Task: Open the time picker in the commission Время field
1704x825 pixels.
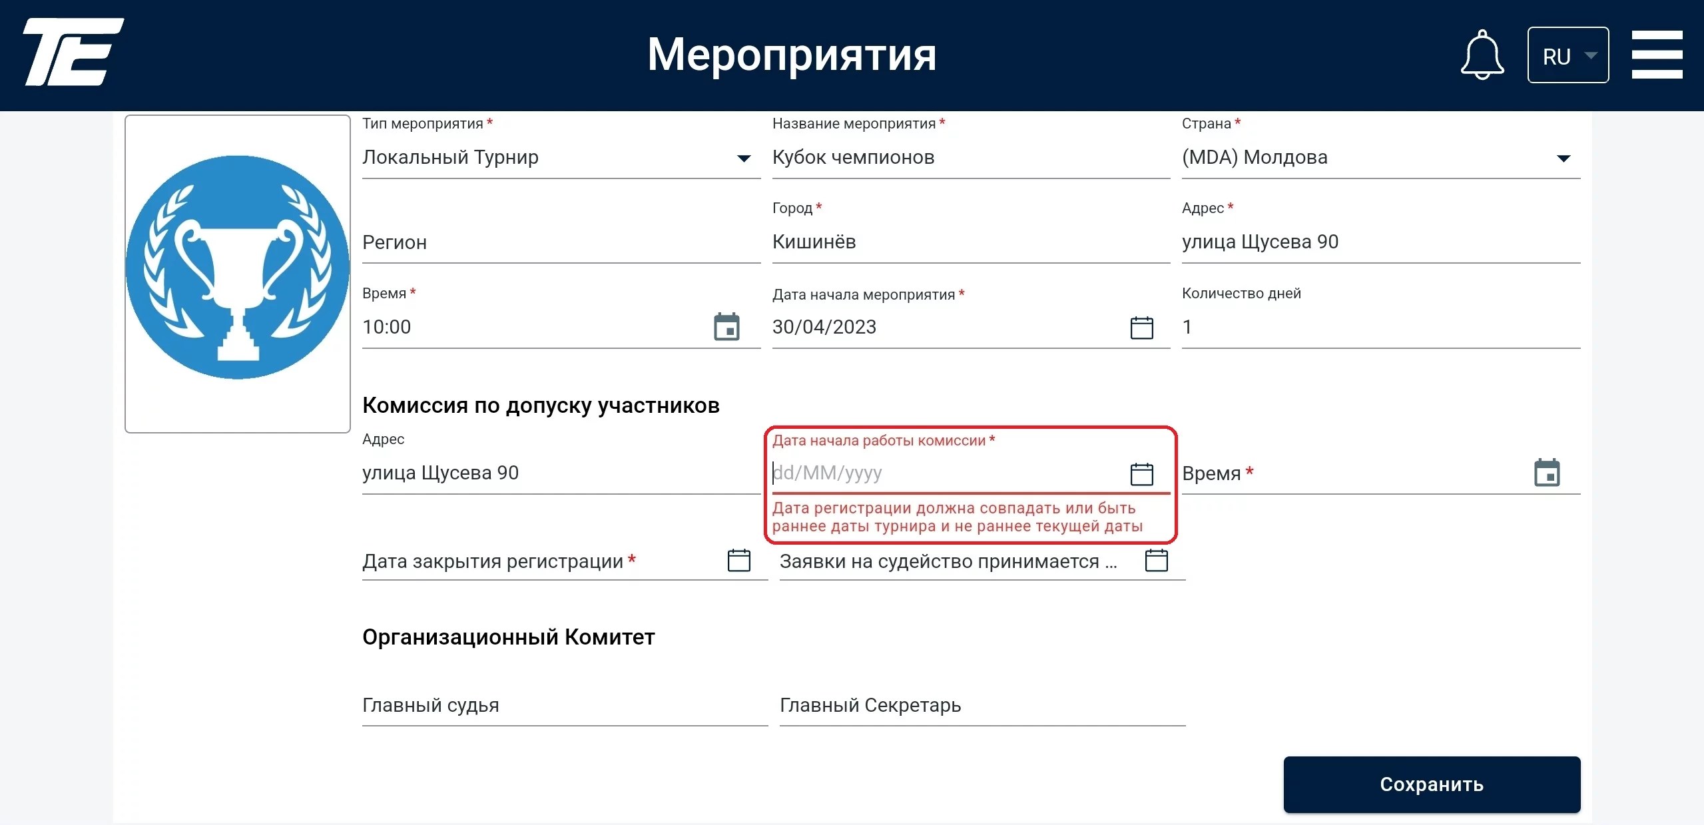Action: [1547, 473]
